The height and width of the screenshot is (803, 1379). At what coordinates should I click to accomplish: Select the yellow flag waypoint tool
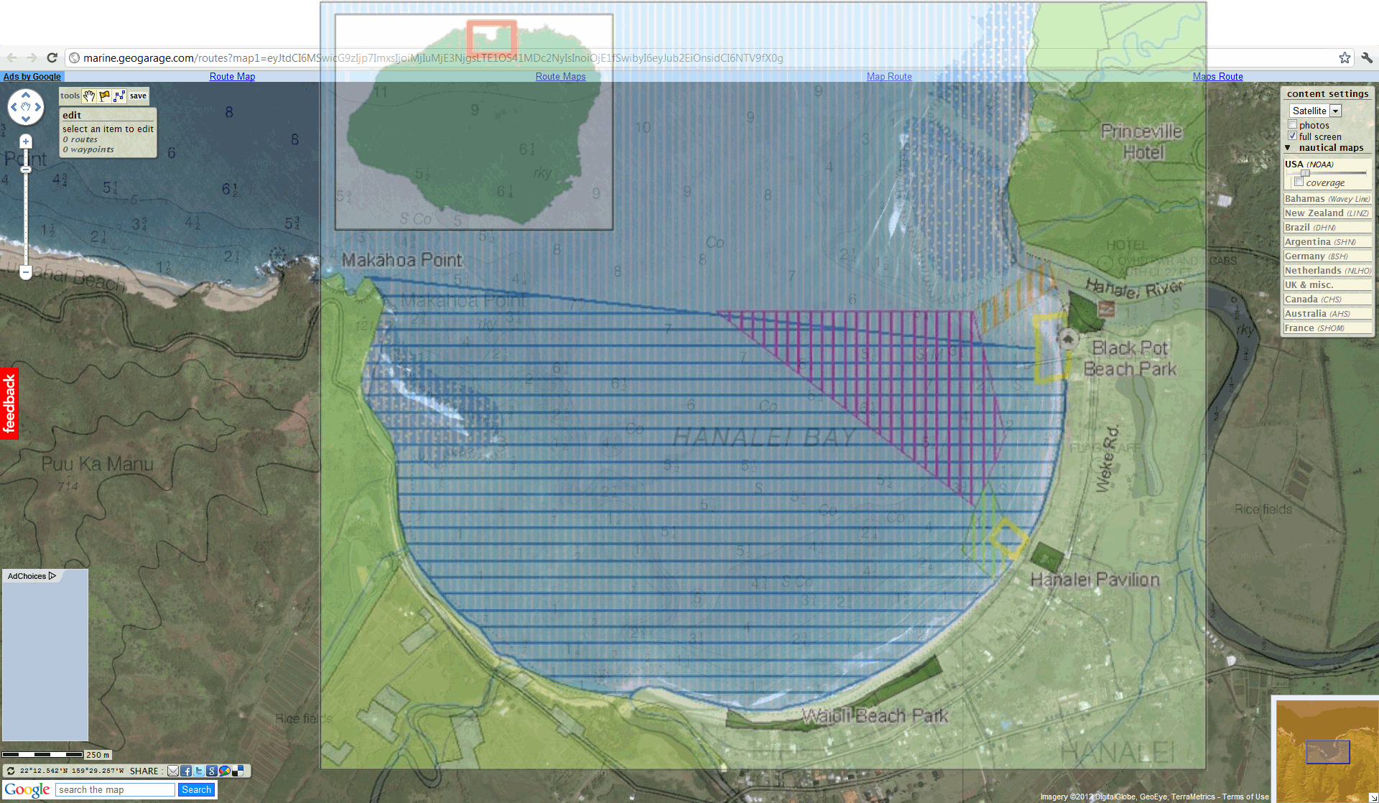(x=104, y=96)
